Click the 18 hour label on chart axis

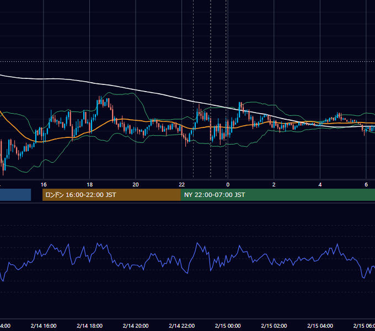click(90, 185)
